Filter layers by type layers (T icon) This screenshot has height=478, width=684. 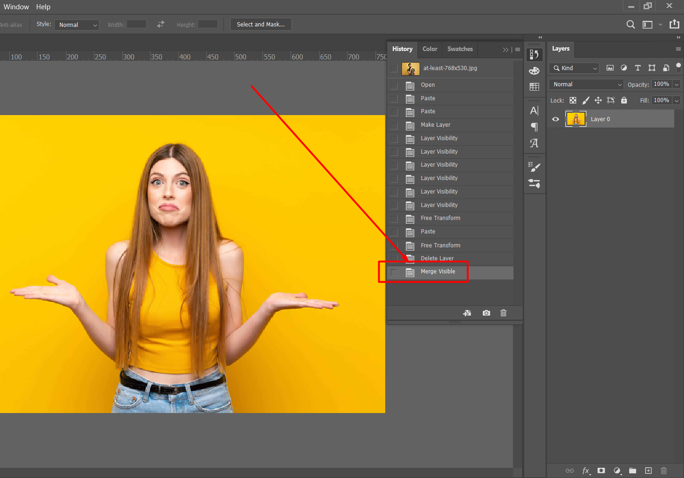pos(638,68)
